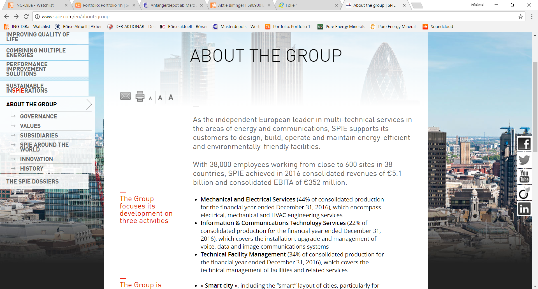Click the Michael profile button

pyautogui.click(x=477, y=4)
